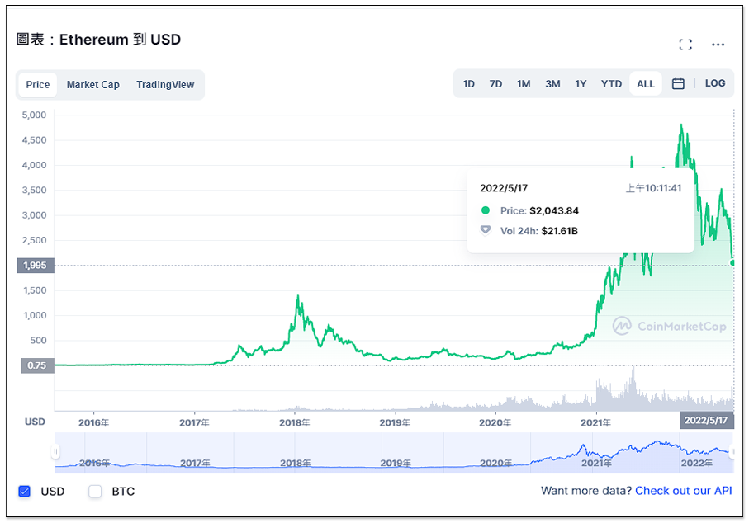Screen dimensions: 749x523
Task: Switch chart to 1Y range
Action: click(581, 84)
